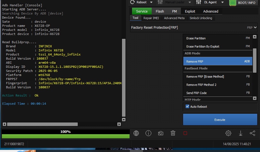Open the DL Agent dropdown arrow
Screen dimensions: 260x152
[x=223, y=2]
